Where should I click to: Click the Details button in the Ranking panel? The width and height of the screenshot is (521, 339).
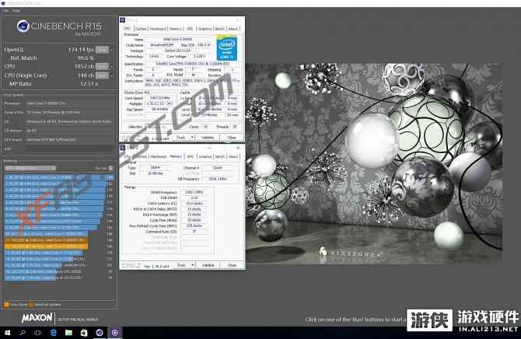coord(104,168)
